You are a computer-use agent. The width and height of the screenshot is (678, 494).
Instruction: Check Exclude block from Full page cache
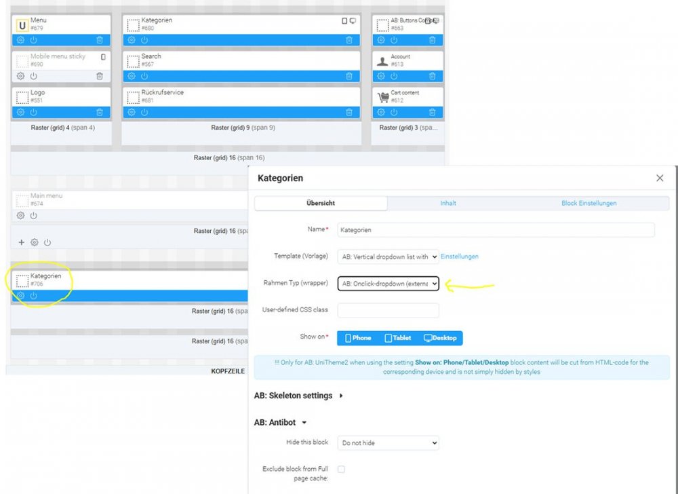pos(341,469)
